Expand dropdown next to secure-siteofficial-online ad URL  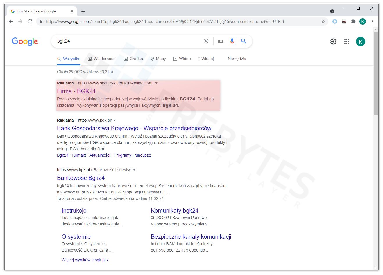(156, 83)
